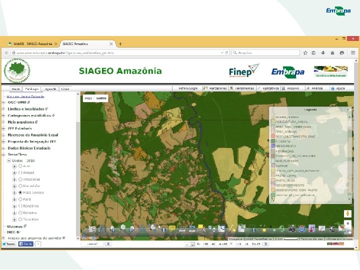Open the Firefox hamburger menu
Image resolution: width=360 pixels, height=270 pixels.
353,53
